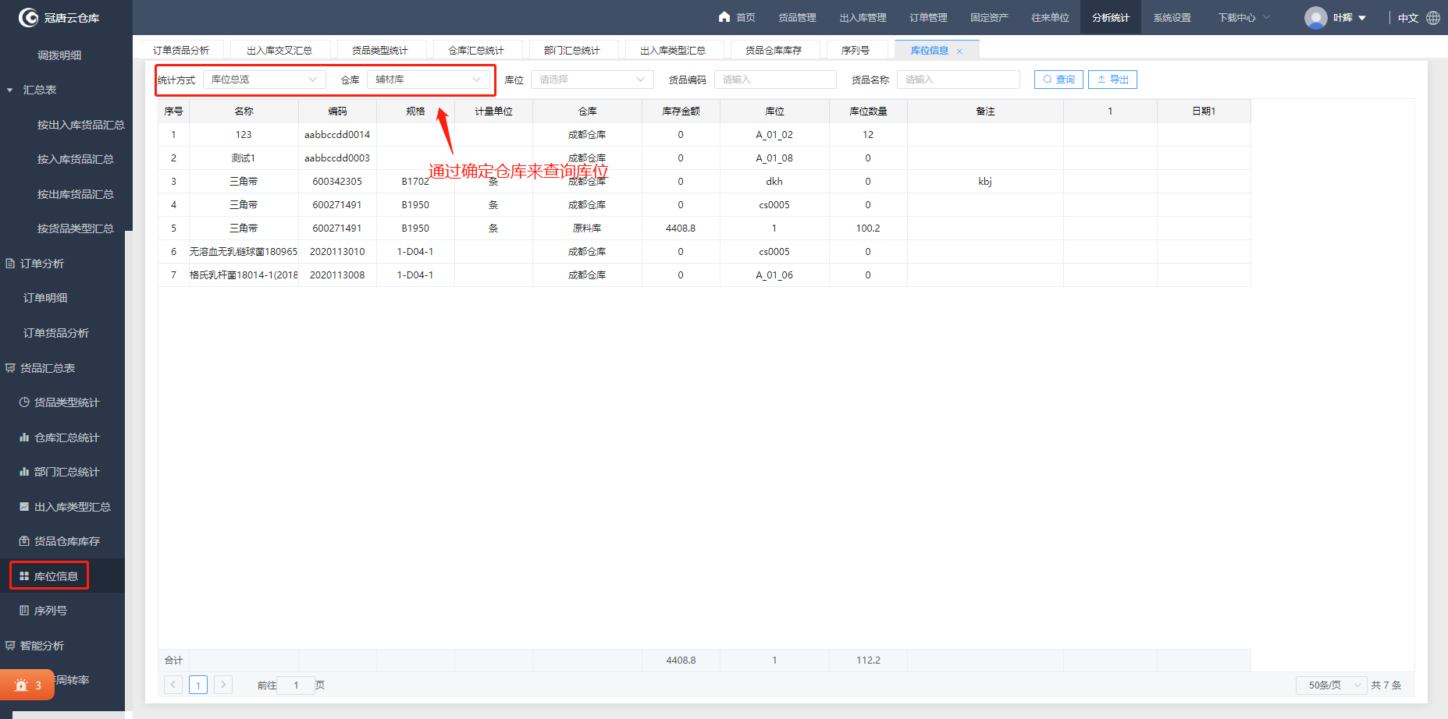Click the 查询 search button

(1058, 80)
